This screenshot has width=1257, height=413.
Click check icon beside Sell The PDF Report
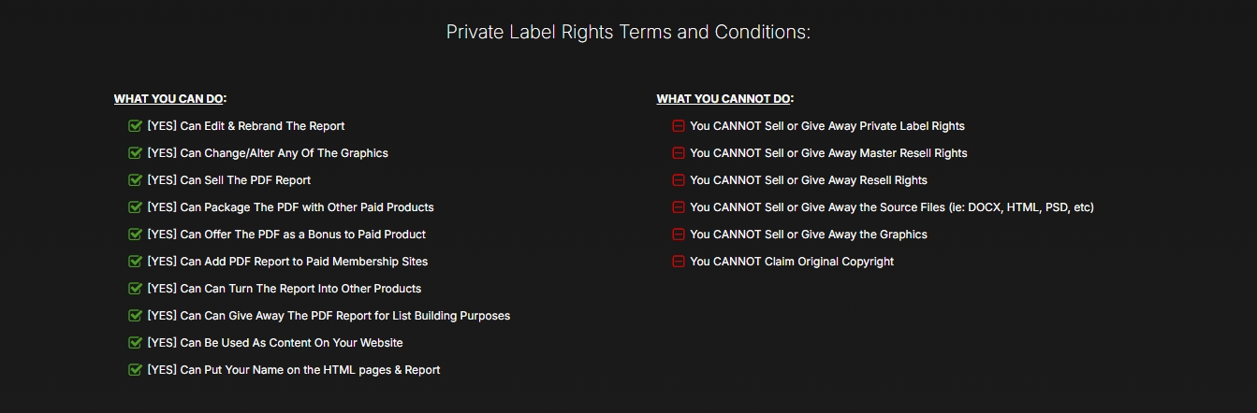tap(135, 180)
